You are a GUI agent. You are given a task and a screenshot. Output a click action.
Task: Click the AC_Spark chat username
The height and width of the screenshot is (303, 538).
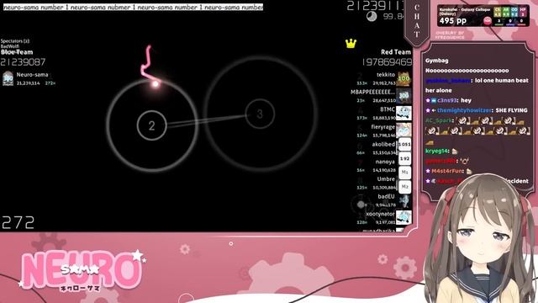tap(439, 120)
